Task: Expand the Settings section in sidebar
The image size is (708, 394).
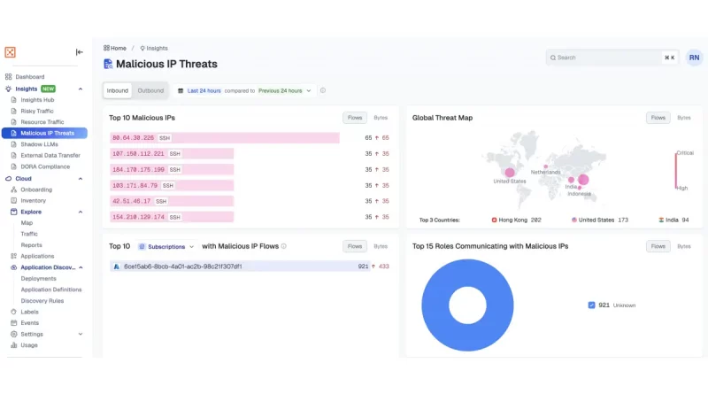Action: [x=81, y=334]
